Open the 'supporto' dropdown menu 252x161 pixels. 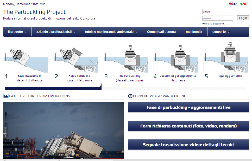[x=221, y=32]
